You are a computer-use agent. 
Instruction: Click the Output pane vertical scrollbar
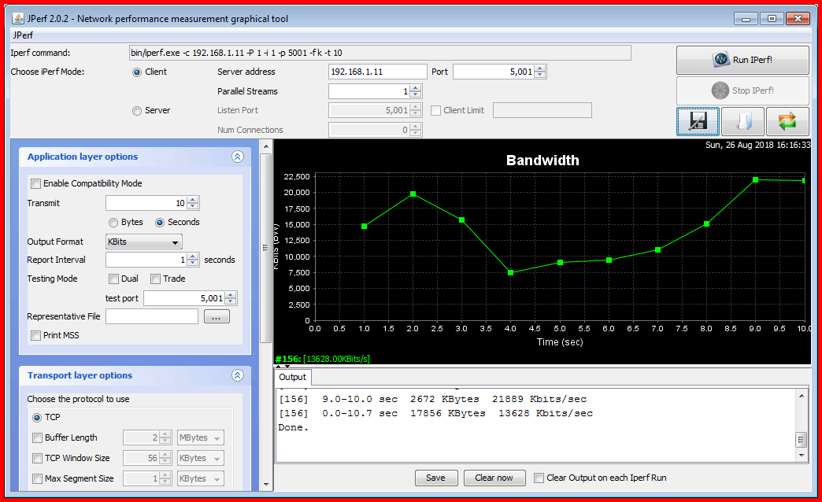point(801,426)
